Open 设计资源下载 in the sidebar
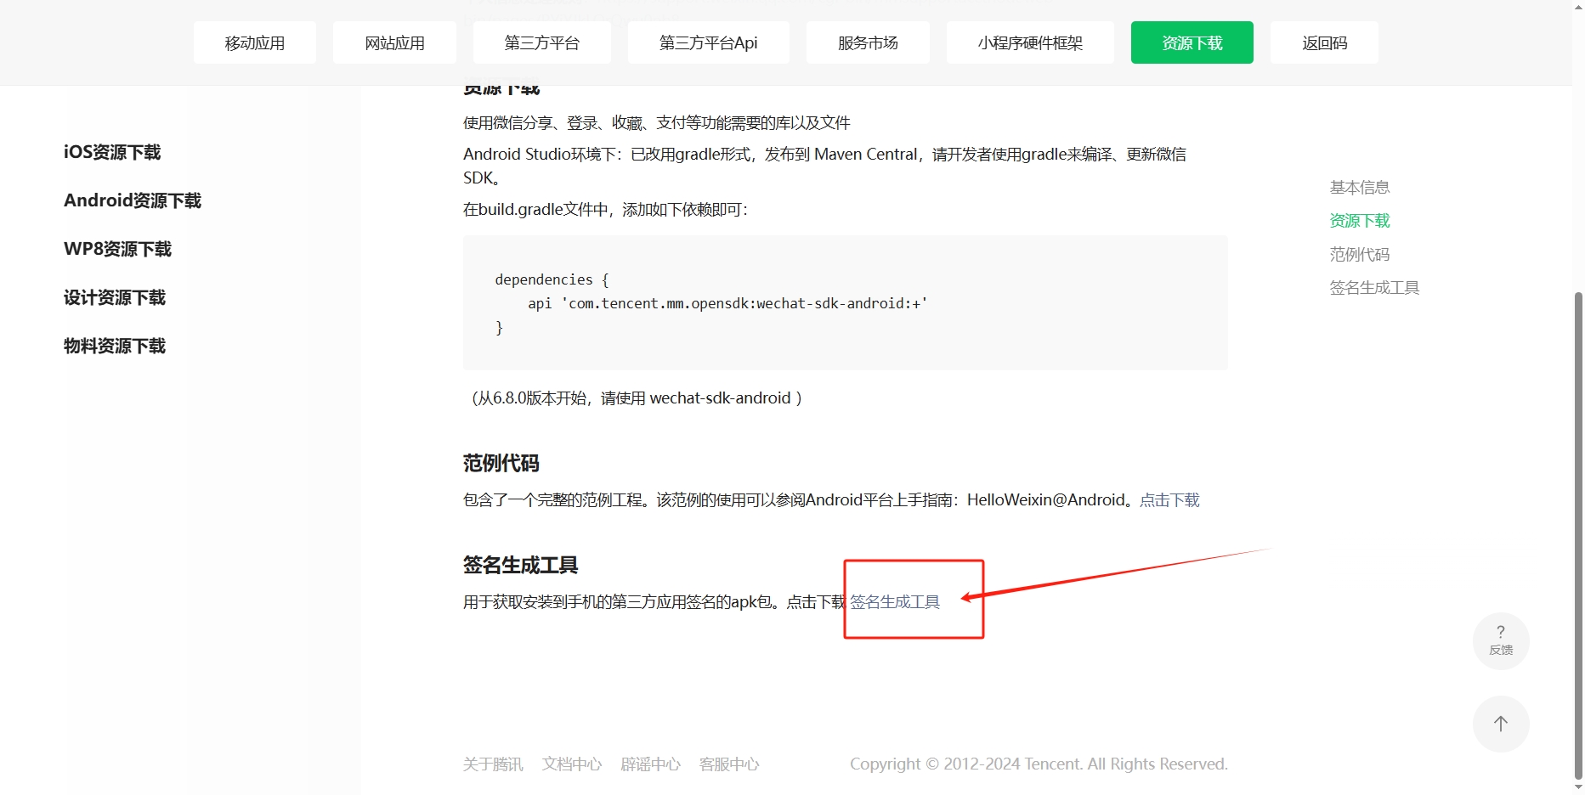 pyautogui.click(x=115, y=297)
